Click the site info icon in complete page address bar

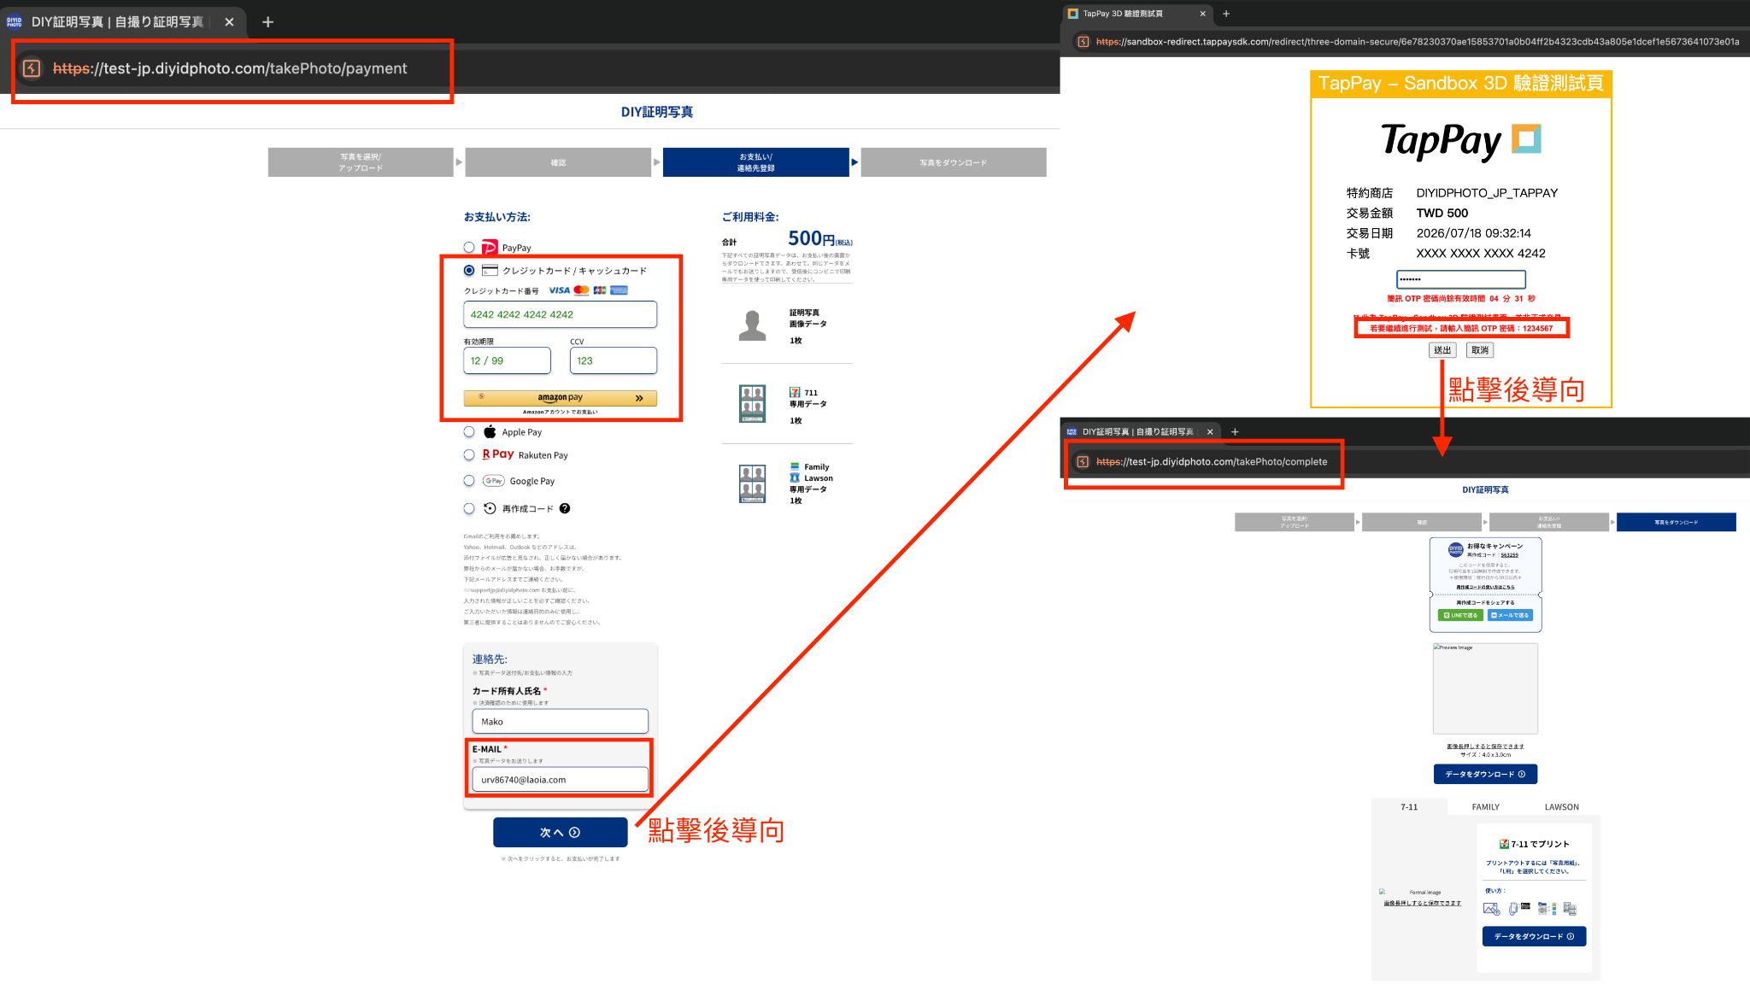pos(1083,462)
